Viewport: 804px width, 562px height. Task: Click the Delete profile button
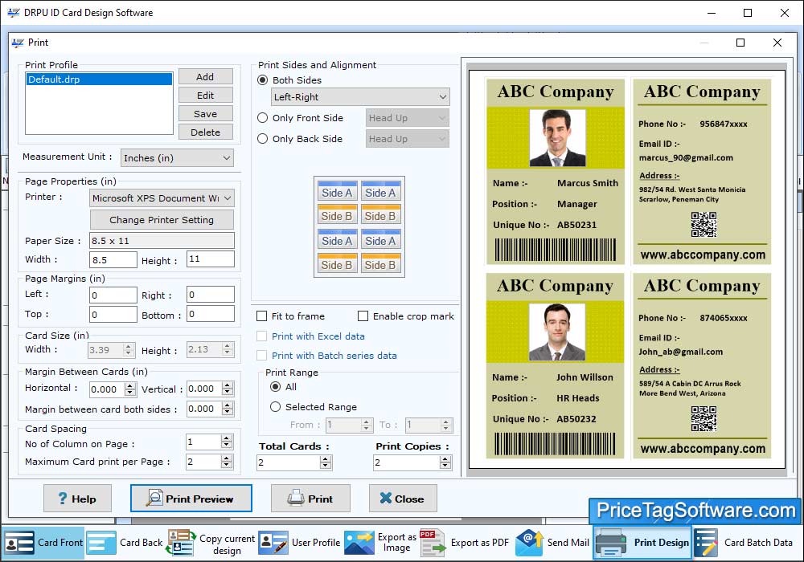205,132
